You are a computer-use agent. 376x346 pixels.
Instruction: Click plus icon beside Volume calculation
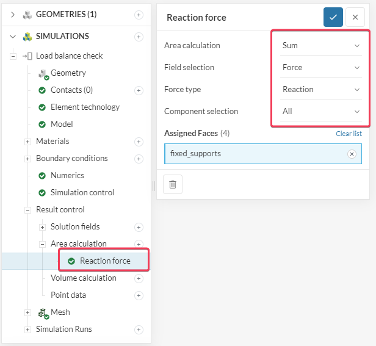click(x=139, y=278)
